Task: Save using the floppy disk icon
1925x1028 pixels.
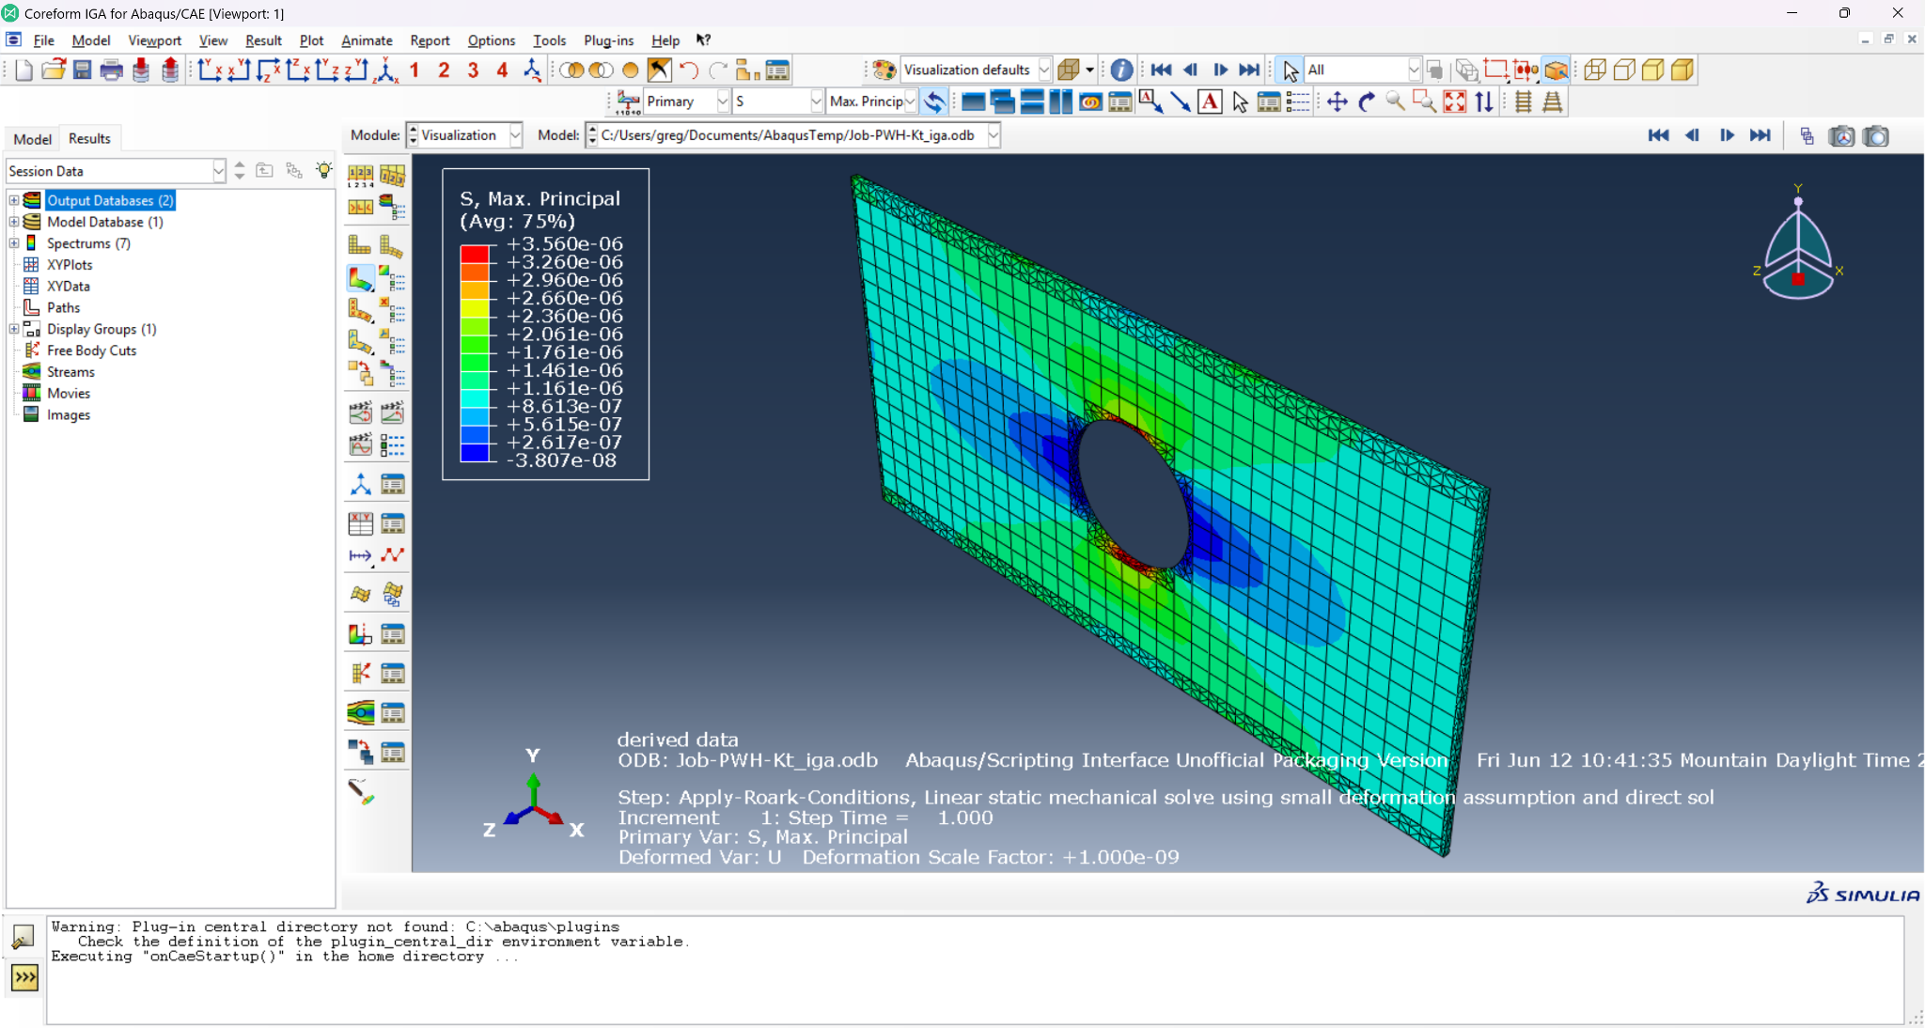Action: pos(82,70)
